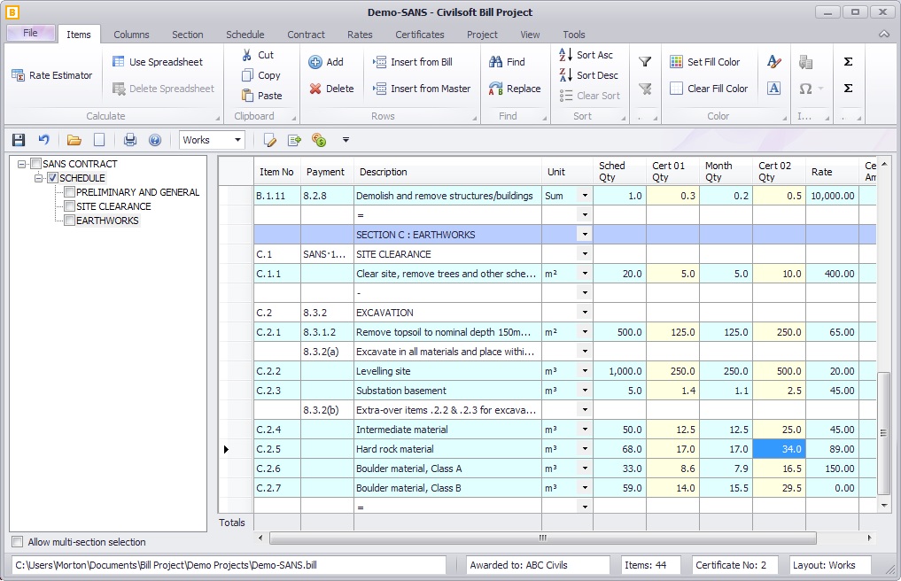Image resolution: width=901 pixels, height=581 pixels.
Task: Click the boxed letter A font icon
Action: pos(774,89)
